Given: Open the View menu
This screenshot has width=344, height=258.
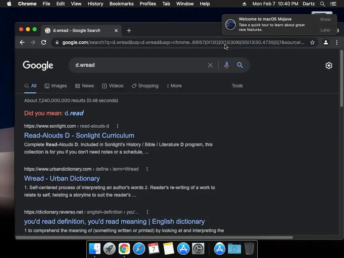Looking at the screenshot, I should (x=76, y=4).
